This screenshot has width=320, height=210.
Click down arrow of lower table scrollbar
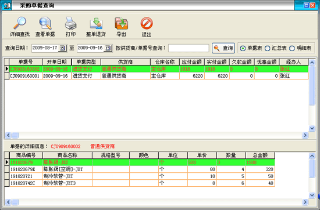pos(312,195)
